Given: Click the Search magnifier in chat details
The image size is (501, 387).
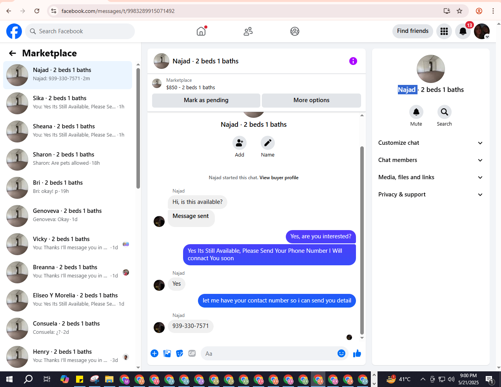Looking at the screenshot, I should [445, 112].
